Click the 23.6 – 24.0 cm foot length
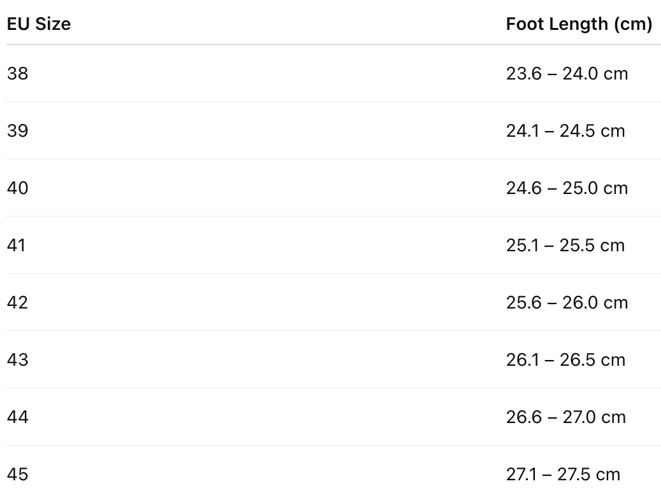The height and width of the screenshot is (500, 661). click(x=567, y=74)
